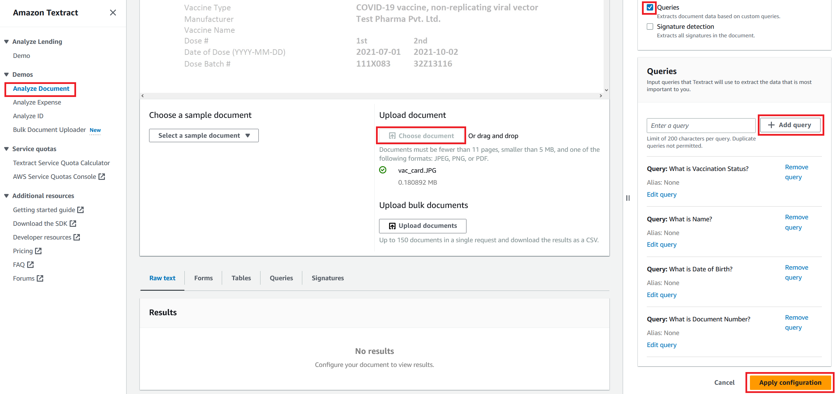Click the Enter a query input field
The width and height of the screenshot is (838, 394).
(701, 125)
